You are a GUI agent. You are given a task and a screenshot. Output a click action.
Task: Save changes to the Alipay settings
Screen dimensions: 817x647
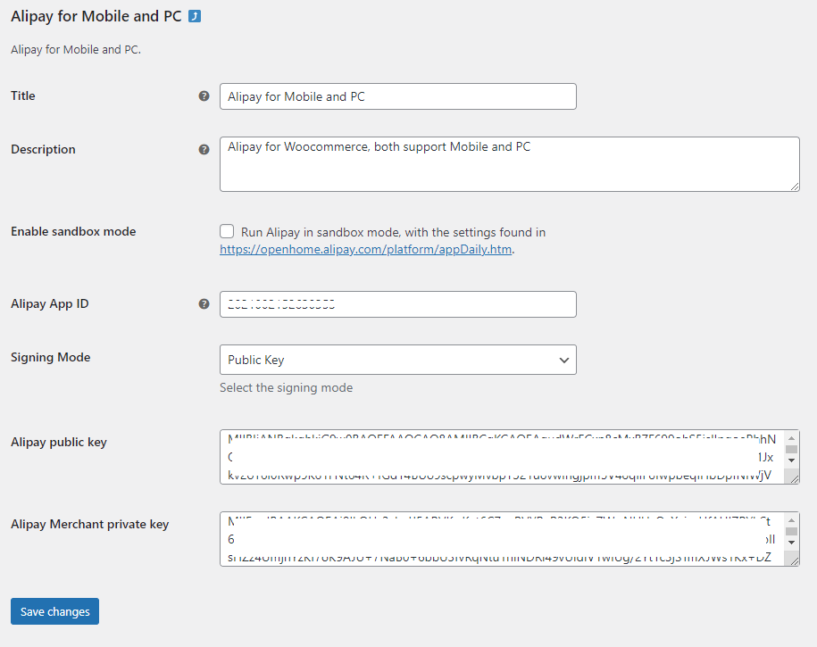pyautogui.click(x=54, y=611)
